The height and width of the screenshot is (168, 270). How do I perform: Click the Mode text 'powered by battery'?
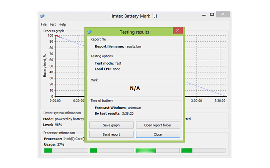(69, 119)
